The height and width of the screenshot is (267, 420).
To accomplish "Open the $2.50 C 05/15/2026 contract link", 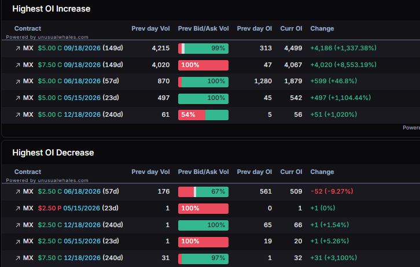I will (x=78, y=241).
